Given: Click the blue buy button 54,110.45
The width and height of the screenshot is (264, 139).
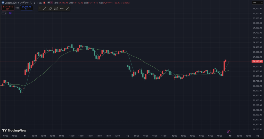Looking at the screenshot, I should (x=27, y=8).
